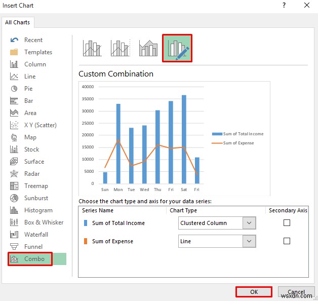Choose the Histogram category label

38,210
